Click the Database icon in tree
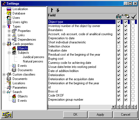Screen dimensions: 139x120 pyautogui.click(x=9, y=13)
